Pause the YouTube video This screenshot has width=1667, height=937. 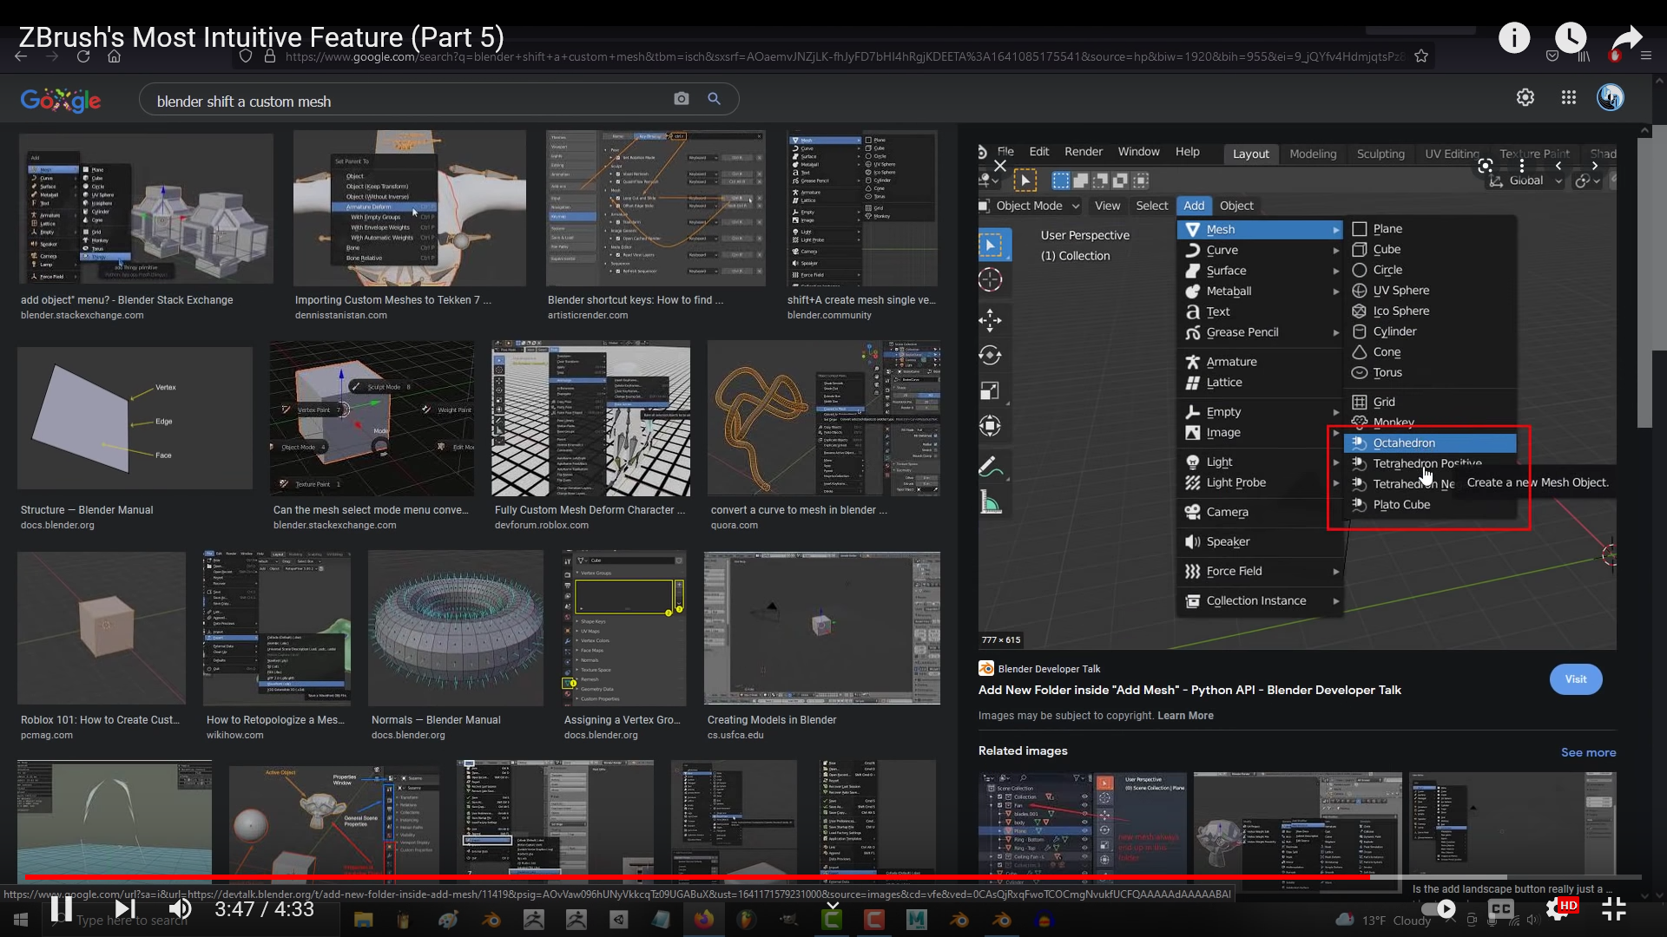pos(62,908)
